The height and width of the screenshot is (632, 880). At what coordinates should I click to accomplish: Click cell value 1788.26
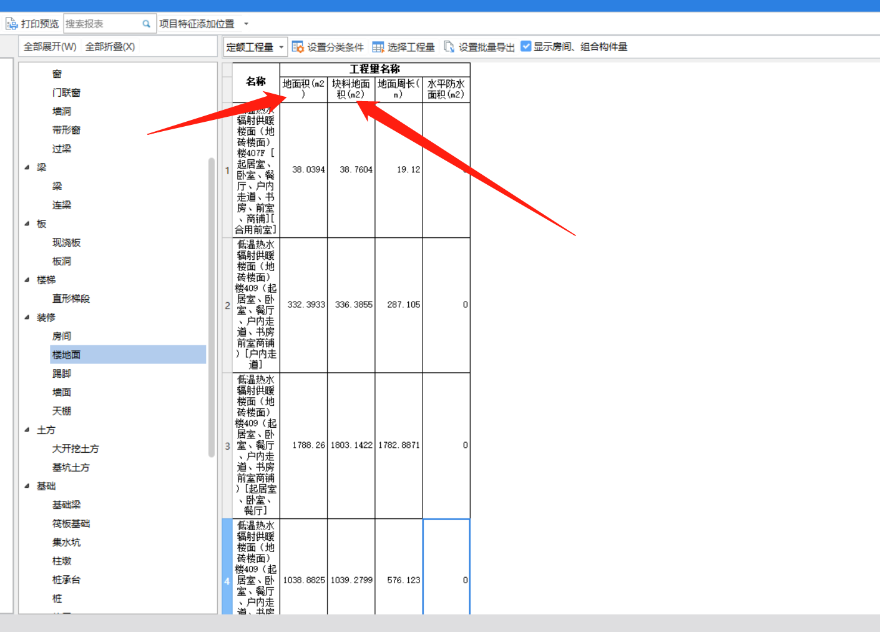point(308,445)
